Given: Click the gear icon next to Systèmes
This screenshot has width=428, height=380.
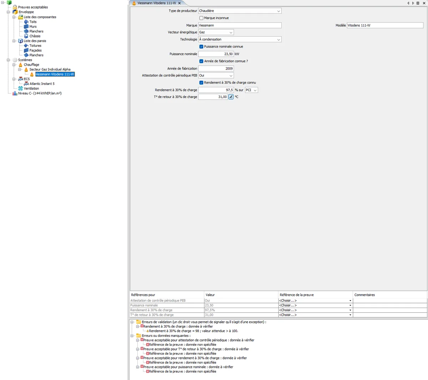Looking at the screenshot, I should 15,60.
